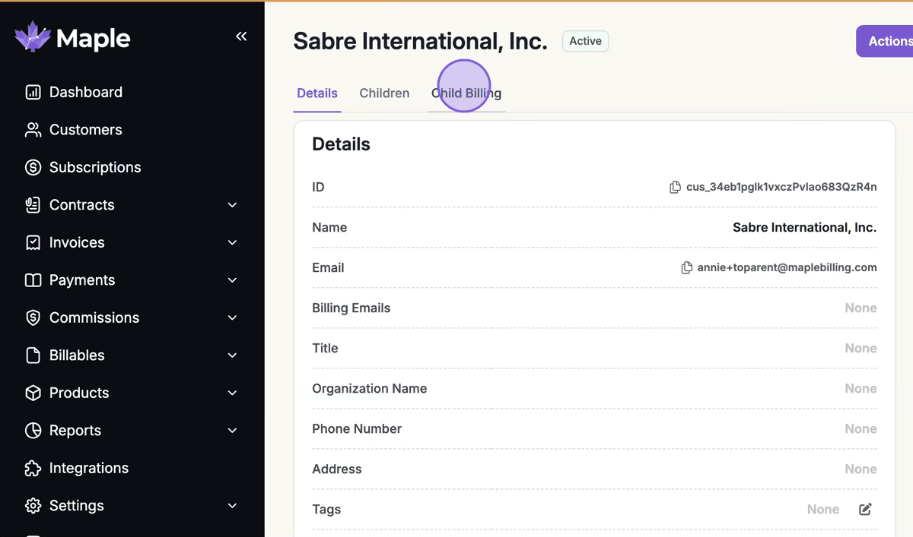Go to Customers page
Image resolution: width=913 pixels, height=537 pixels.
pos(85,130)
